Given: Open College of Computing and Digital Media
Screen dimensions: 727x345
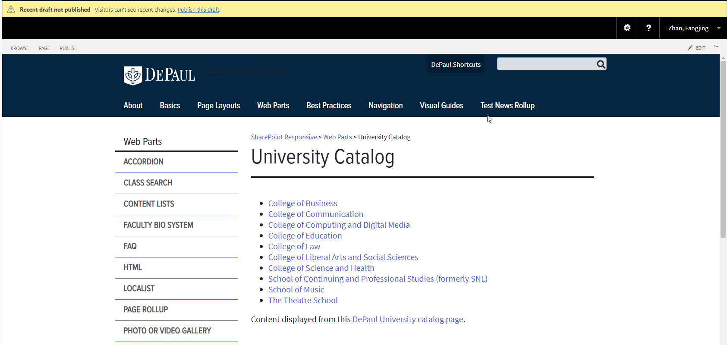Looking at the screenshot, I should [339, 225].
